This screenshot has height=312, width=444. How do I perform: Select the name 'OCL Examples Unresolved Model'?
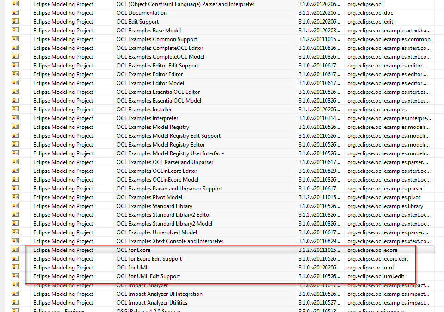[157, 232]
